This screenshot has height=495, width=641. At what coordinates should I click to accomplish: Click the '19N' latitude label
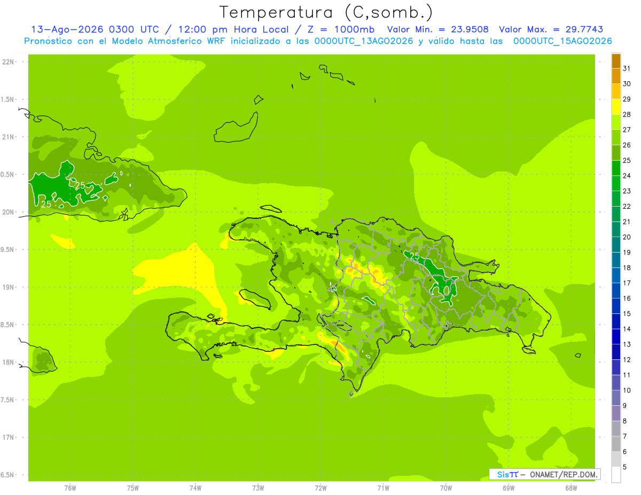9,287
